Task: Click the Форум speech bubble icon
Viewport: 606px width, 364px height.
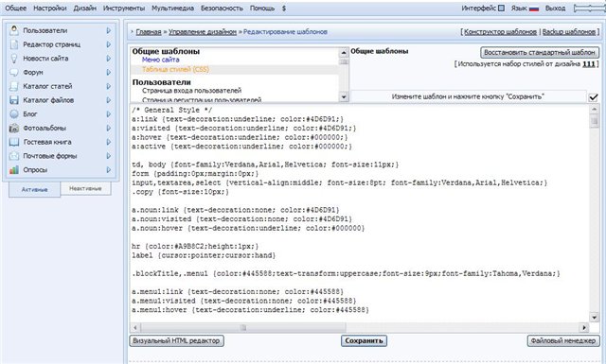Action: pos(14,72)
